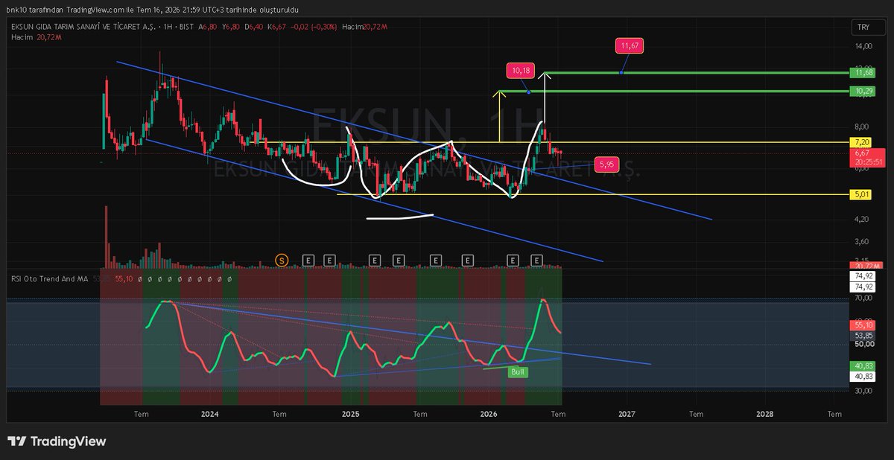
Task: Click the 2026 time axis label
Action: [x=489, y=413]
